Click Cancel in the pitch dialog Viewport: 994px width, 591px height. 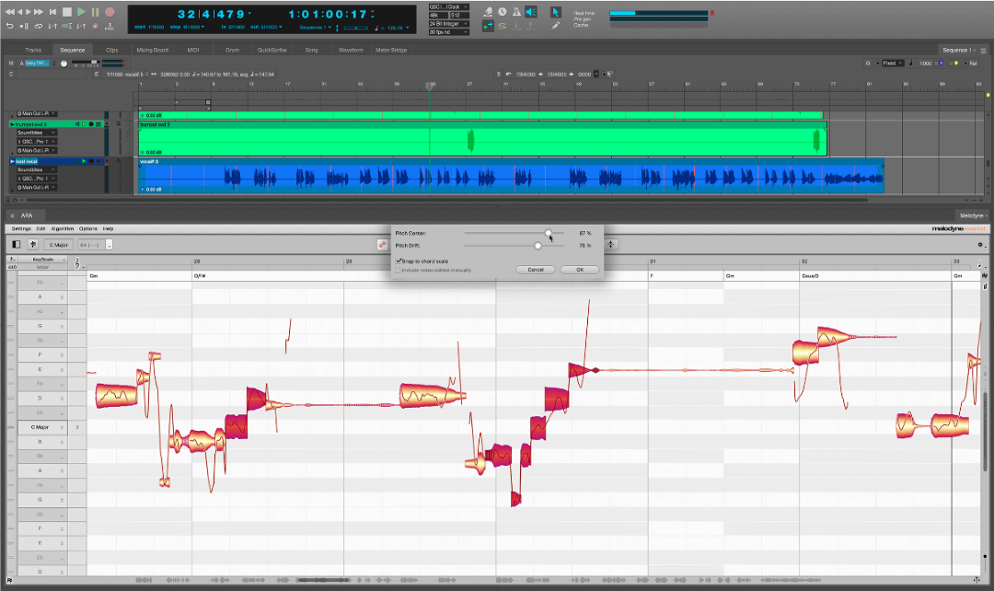[x=536, y=270]
